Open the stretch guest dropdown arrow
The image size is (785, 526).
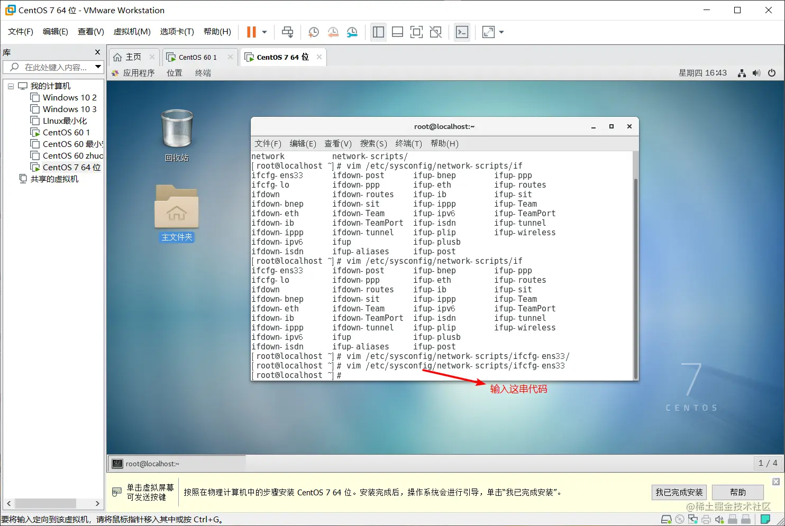pos(501,32)
